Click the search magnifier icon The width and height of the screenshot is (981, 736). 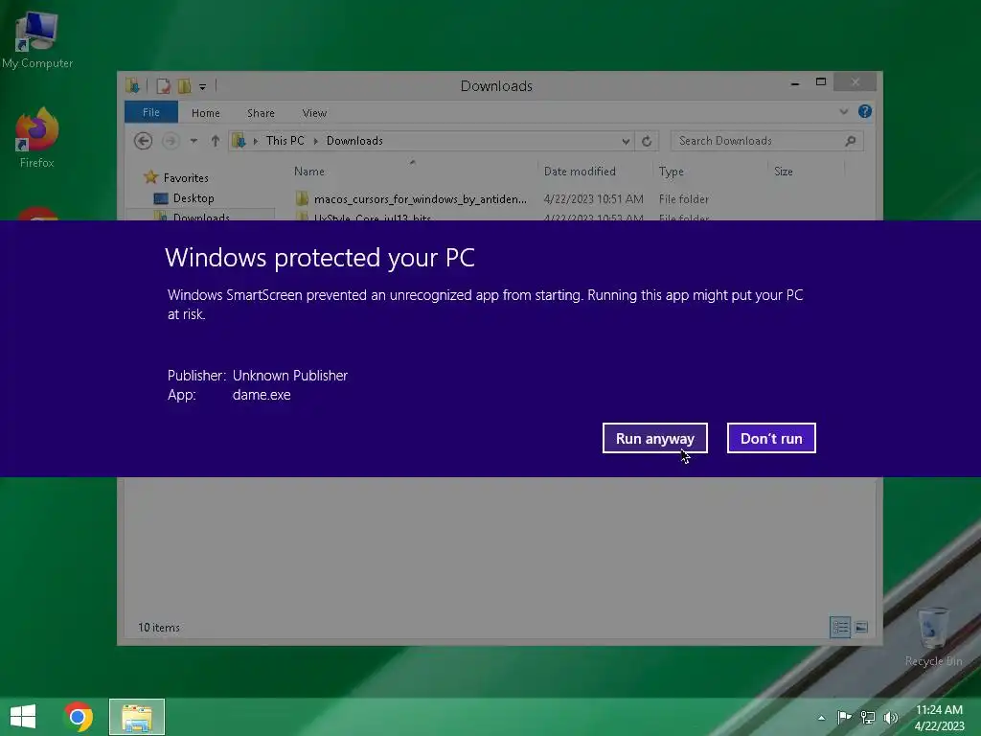pos(850,141)
